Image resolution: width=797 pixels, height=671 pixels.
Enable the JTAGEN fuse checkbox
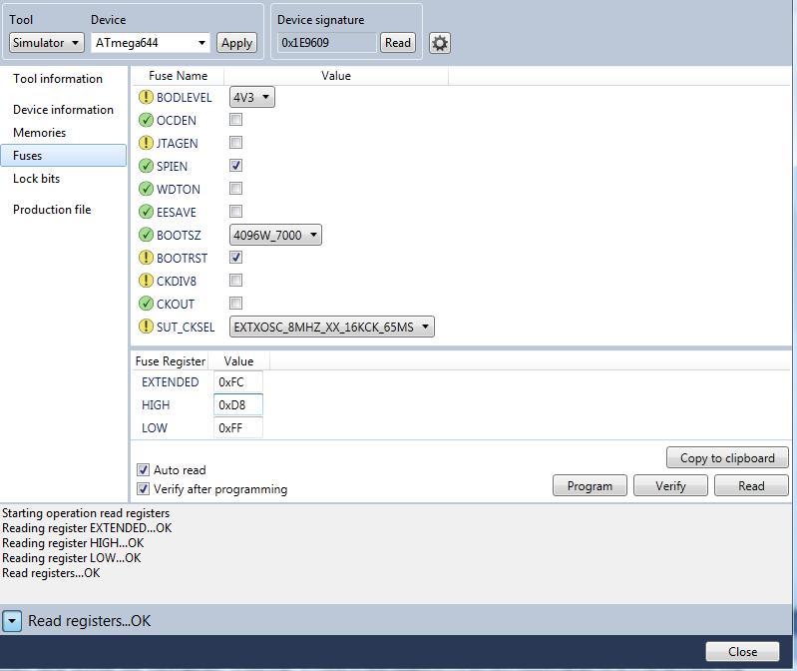236,143
